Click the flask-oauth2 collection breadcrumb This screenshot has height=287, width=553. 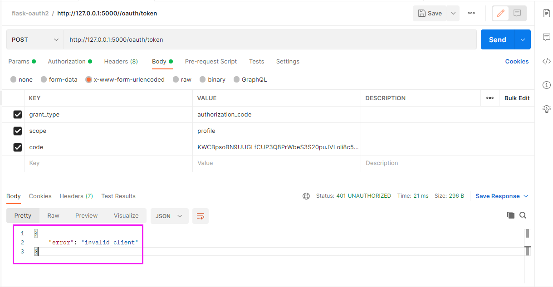tap(29, 13)
